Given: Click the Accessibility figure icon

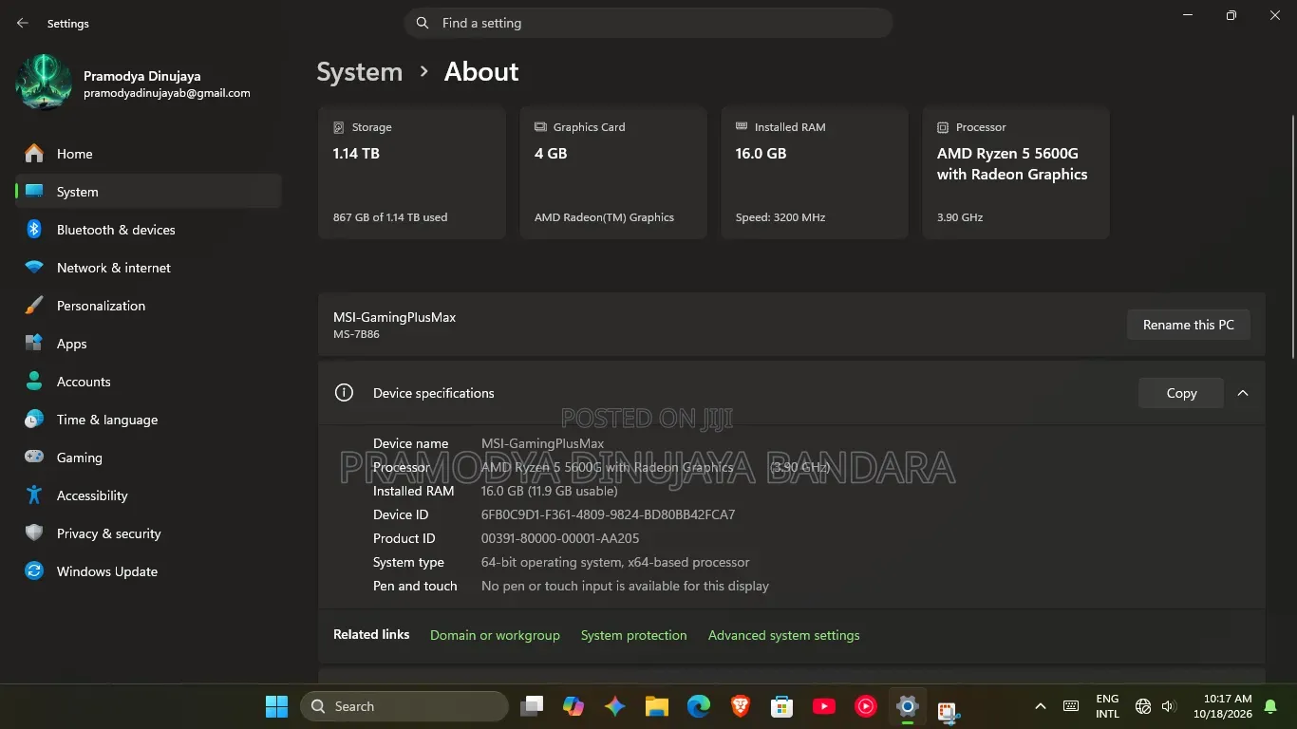Looking at the screenshot, I should 34,495.
